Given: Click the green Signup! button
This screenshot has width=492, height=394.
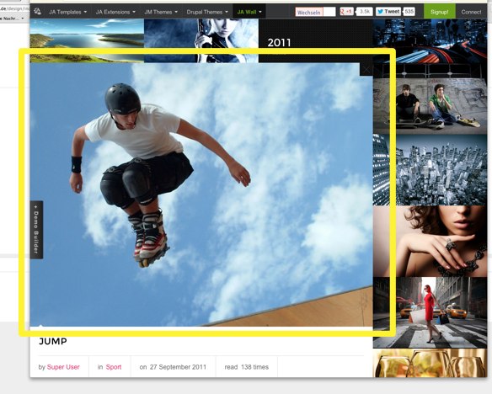Looking at the screenshot, I should 439,12.
